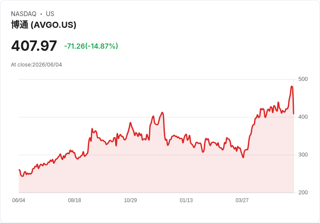The width and height of the screenshot is (320, 223).
Task: Click the 407.97 closing price
Action: pyautogui.click(x=34, y=46)
